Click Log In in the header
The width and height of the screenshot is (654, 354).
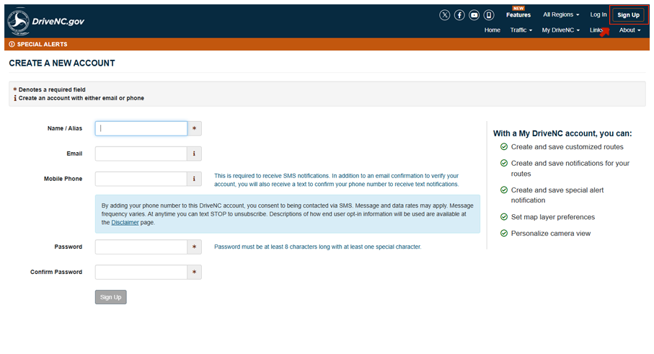click(598, 14)
